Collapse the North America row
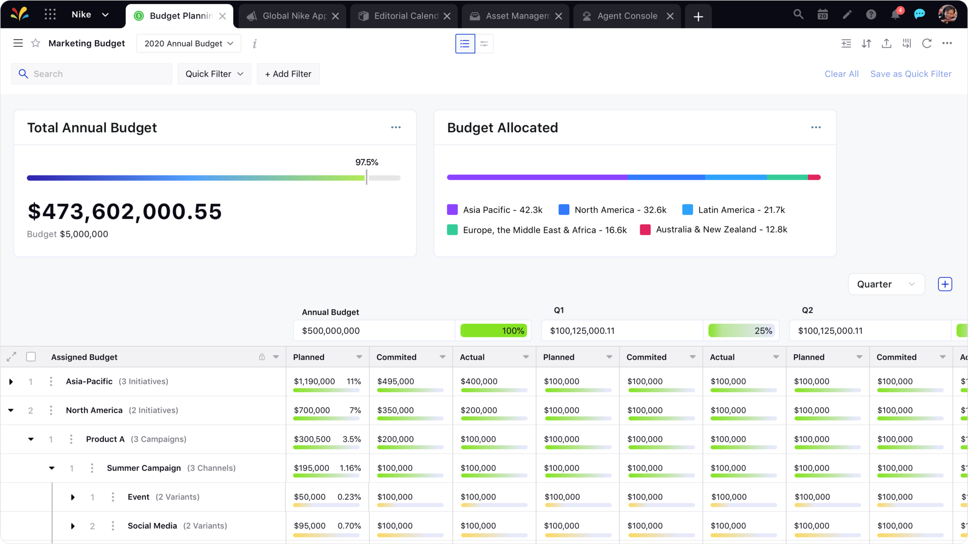 click(x=11, y=411)
